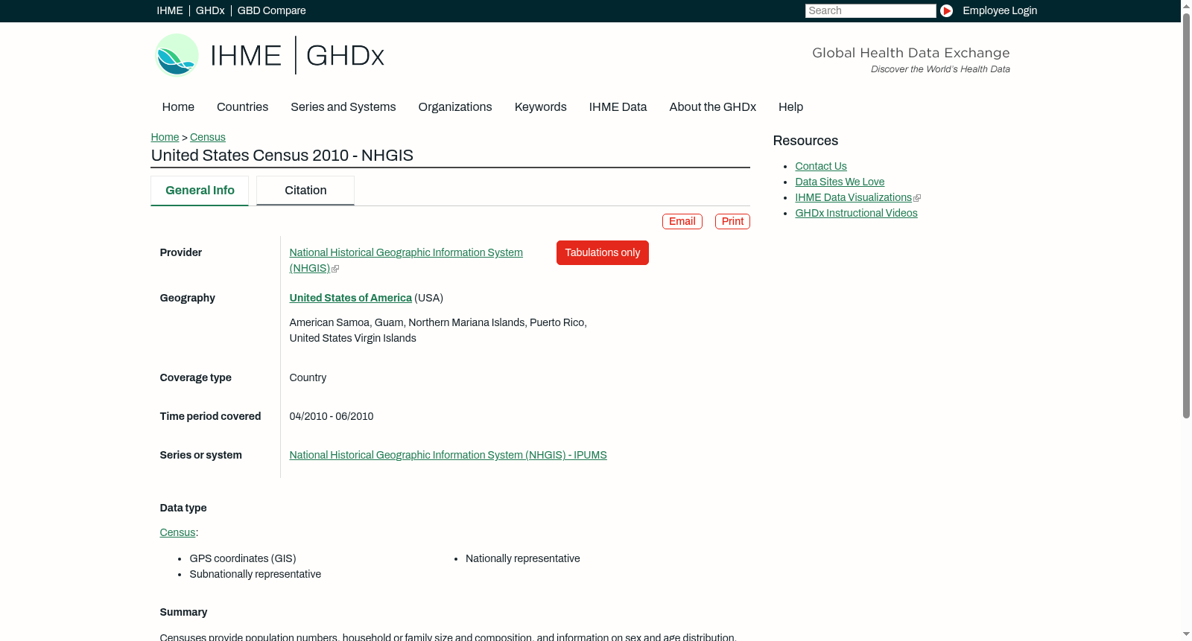Click the Print button
This screenshot has width=1192, height=641.
click(x=732, y=221)
